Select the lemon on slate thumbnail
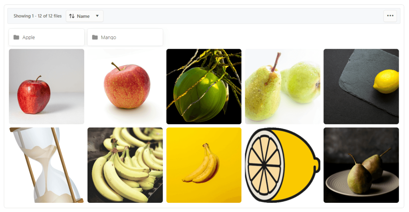This screenshot has width=409, height=212. (x=361, y=87)
